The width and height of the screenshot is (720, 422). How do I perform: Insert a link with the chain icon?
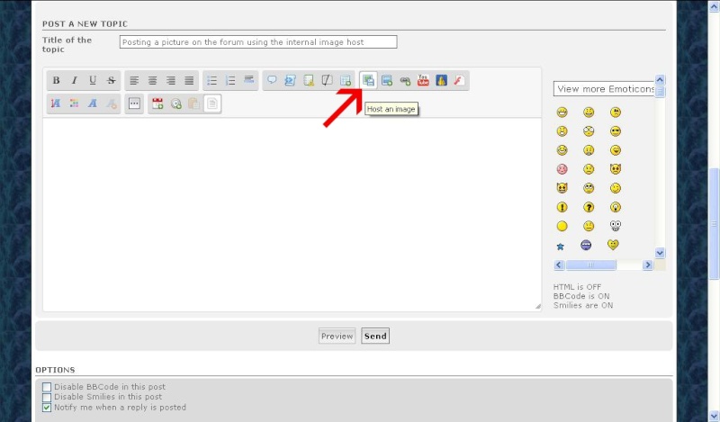point(405,80)
